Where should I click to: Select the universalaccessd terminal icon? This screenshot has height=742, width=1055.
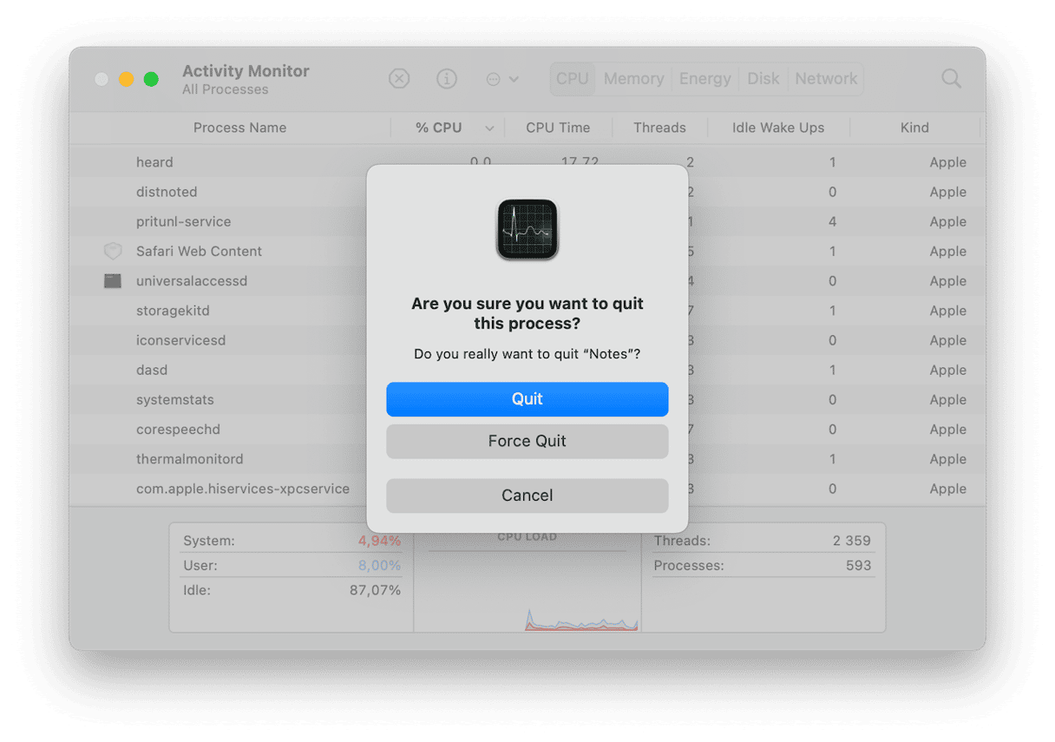click(x=113, y=281)
